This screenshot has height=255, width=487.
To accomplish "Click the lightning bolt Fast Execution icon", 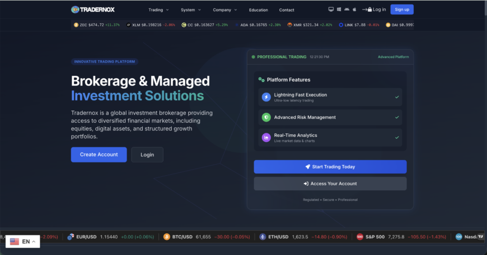I will click(x=266, y=97).
